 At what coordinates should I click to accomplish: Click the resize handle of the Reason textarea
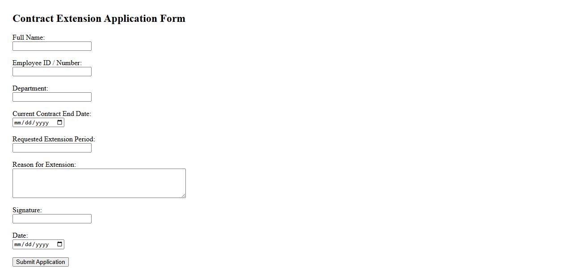pyautogui.click(x=183, y=195)
